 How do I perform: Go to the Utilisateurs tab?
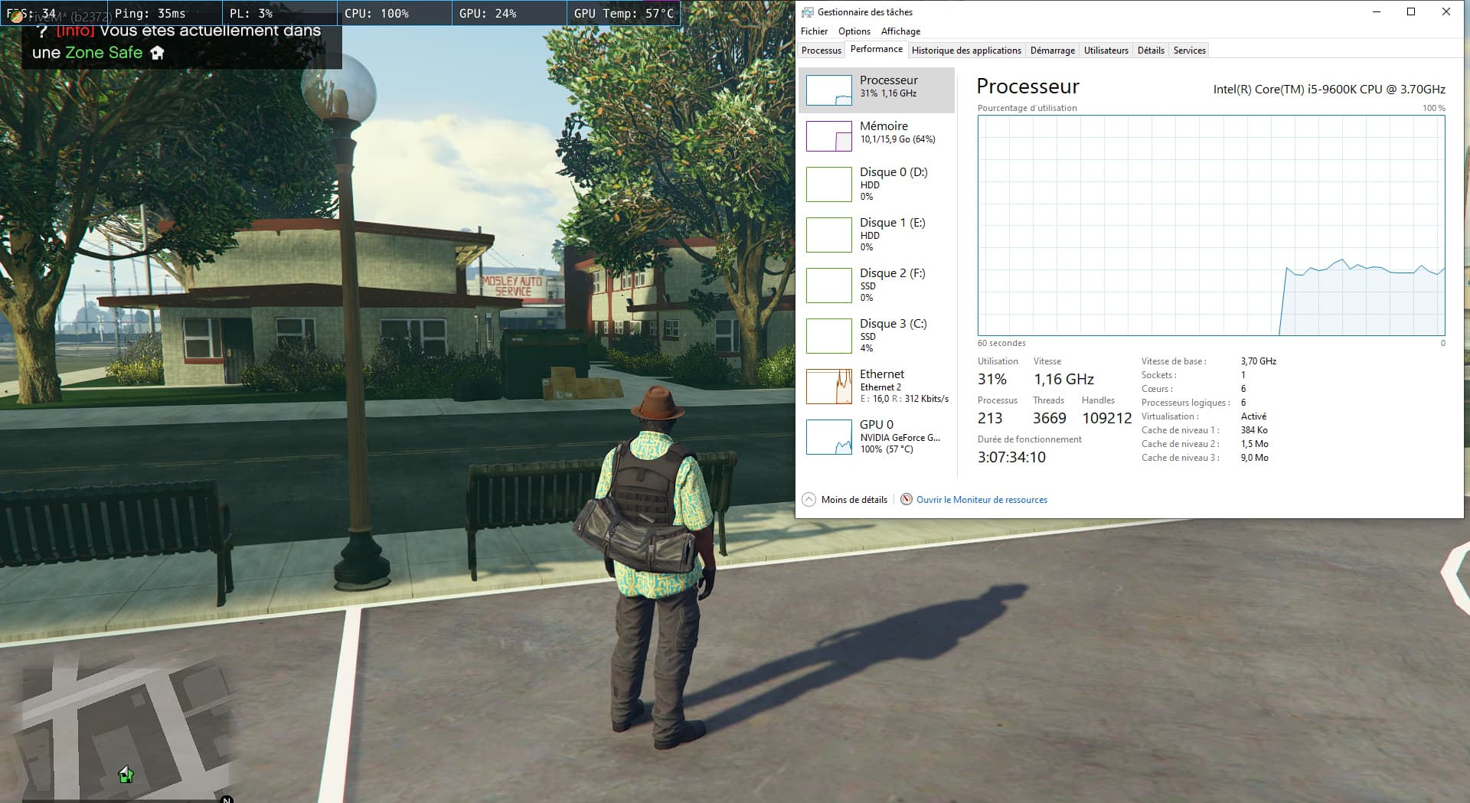1106,51
